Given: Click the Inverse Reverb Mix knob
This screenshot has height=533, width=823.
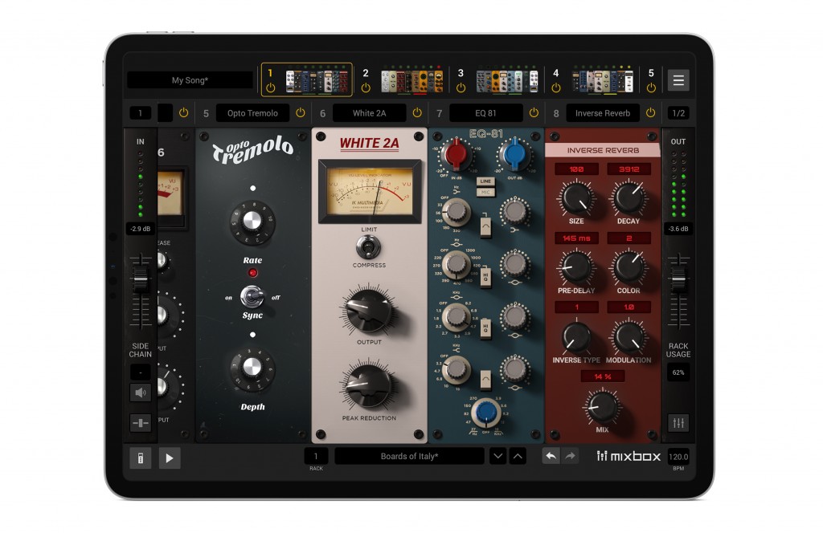Looking at the screenshot, I should [602, 407].
